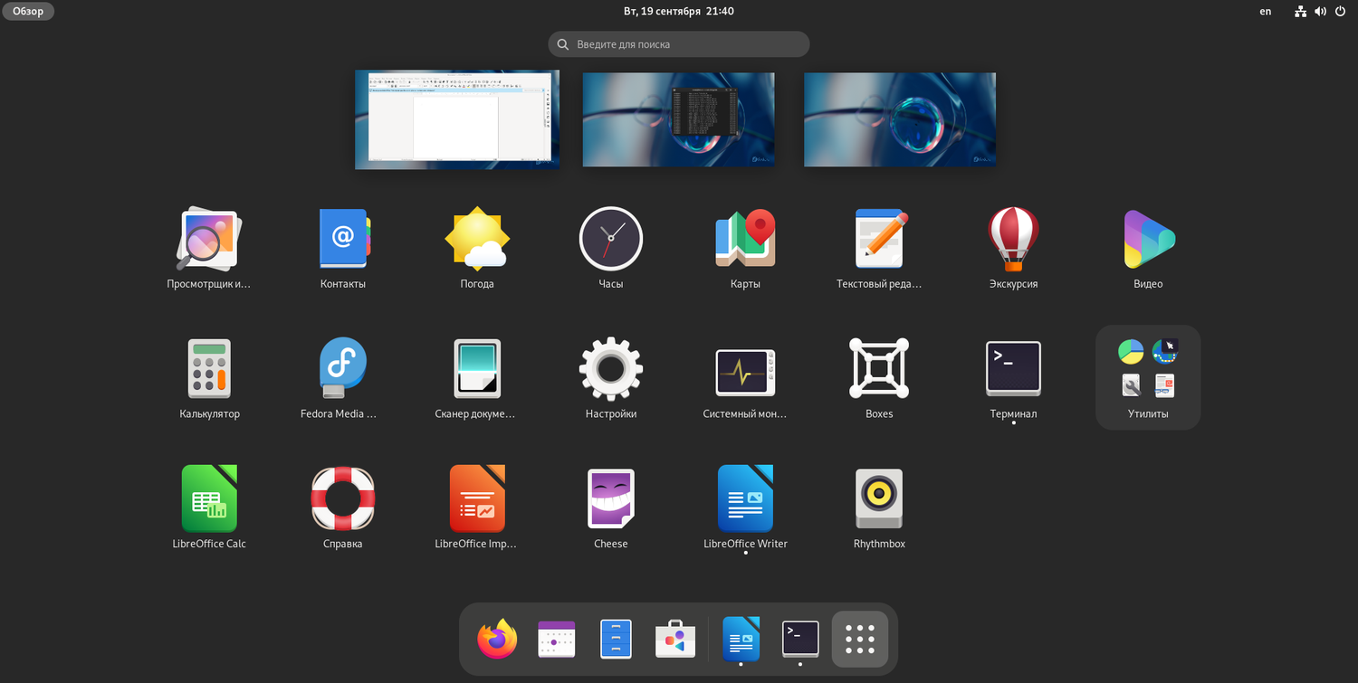Select the empty third workspace thumbnail
Screen dimensions: 1358x683
tap(900, 119)
